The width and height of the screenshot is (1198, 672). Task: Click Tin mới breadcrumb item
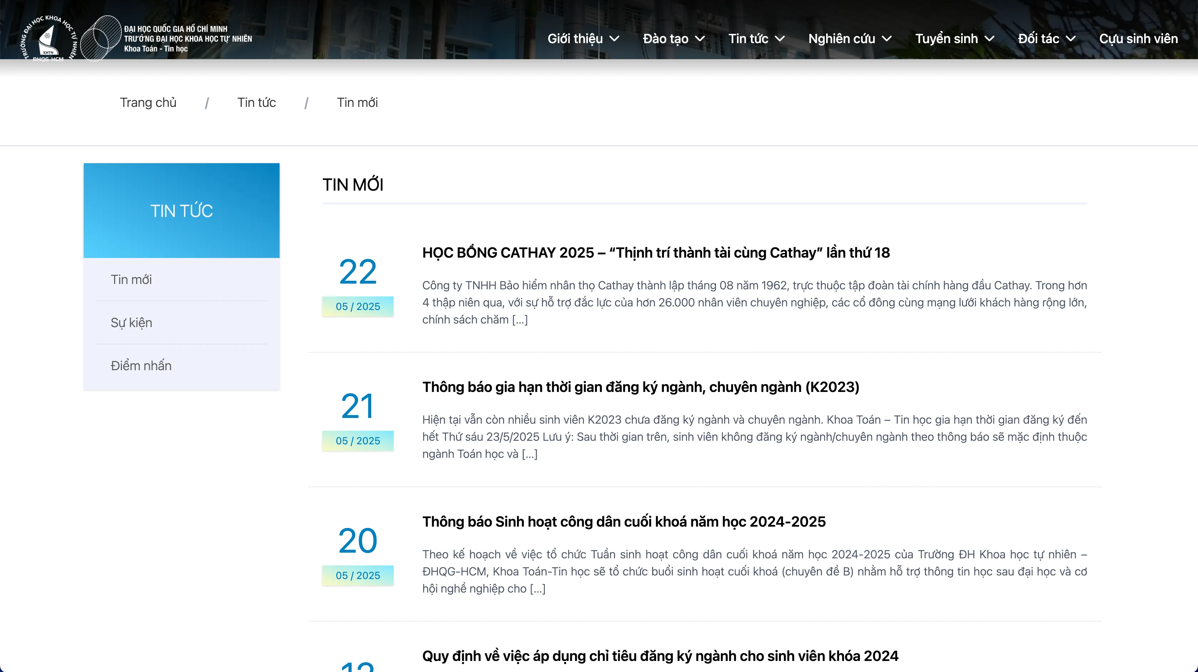pos(357,102)
